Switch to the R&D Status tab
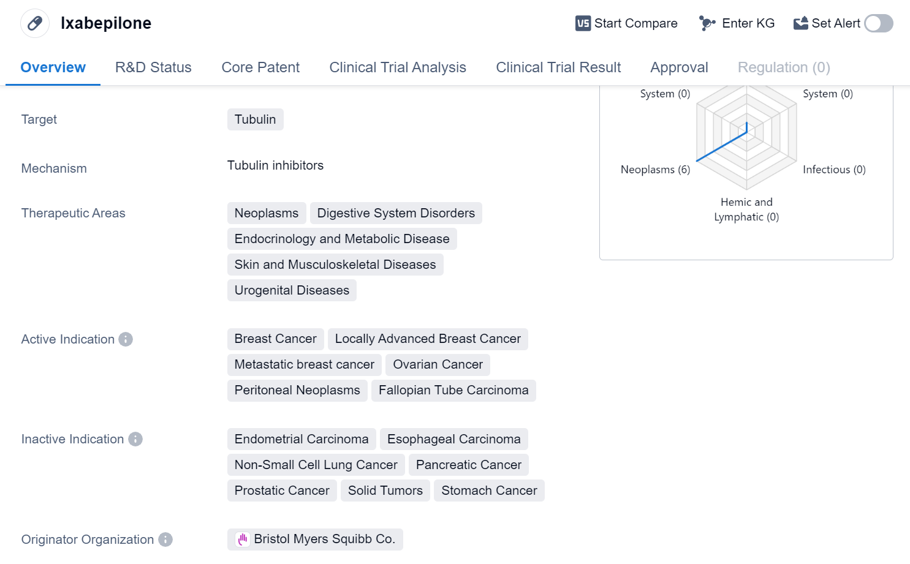This screenshot has width=910, height=564. tap(153, 67)
